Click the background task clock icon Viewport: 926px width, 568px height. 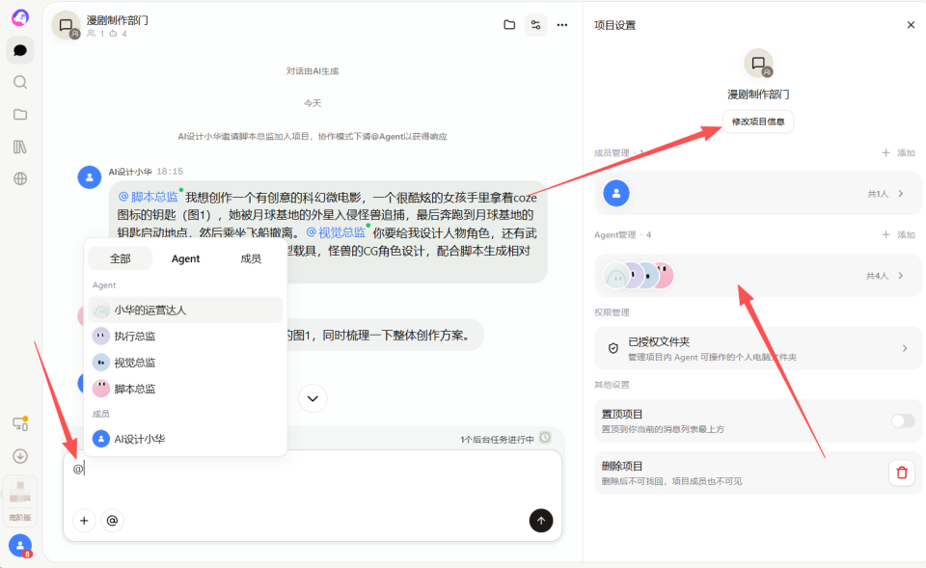tap(546, 438)
